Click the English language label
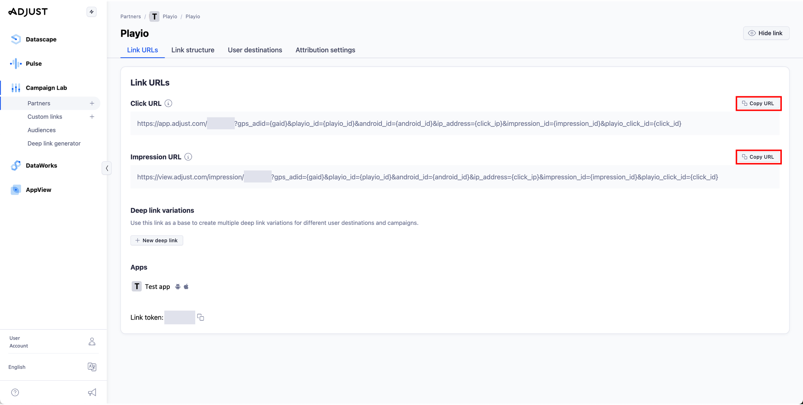The height and width of the screenshot is (405, 803). pyautogui.click(x=17, y=367)
